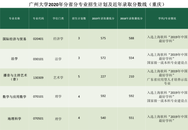Click the title text 广州大学2020年分省分专业招生计划
Image resolution: width=188 pixels, height=130 pixels.
tap(68, 4)
